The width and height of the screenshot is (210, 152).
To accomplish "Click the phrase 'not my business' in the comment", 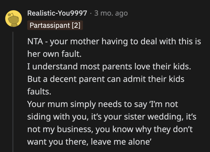I will pyautogui.click(x=60, y=129).
